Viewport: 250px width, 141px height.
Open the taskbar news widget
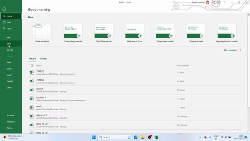(x=13, y=137)
